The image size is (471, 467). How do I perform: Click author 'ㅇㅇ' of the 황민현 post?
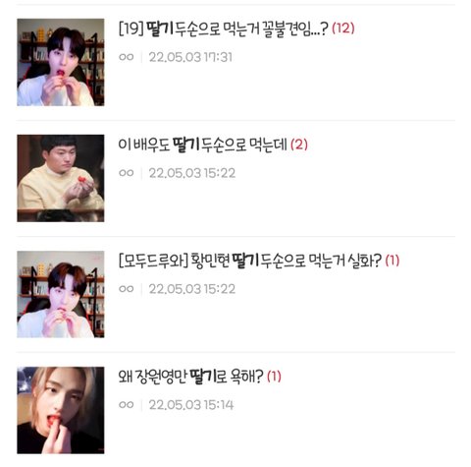tap(127, 289)
